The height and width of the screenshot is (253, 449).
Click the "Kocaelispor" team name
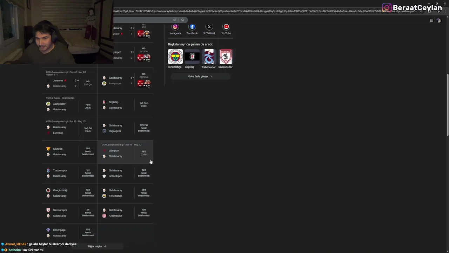point(115,176)
